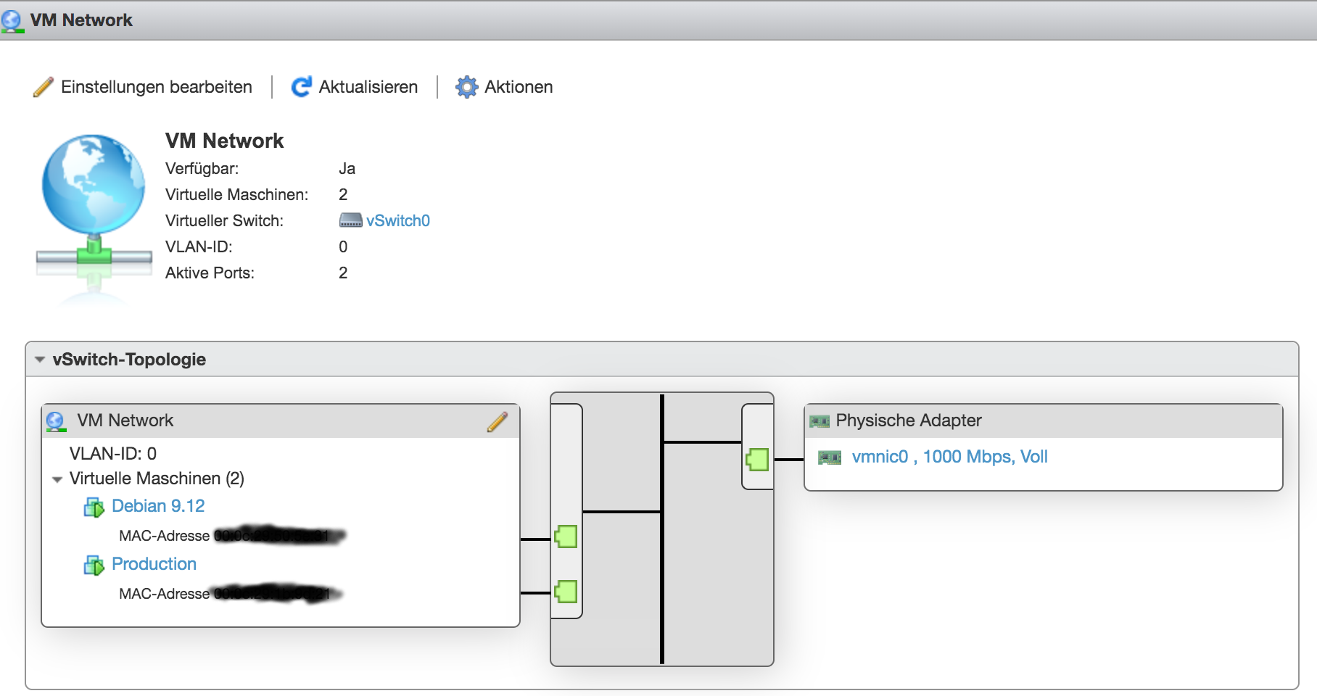Click the pencil edit icon in VM Network panel
Screen dimensions: 1317x696
click(x=497, y=422)
